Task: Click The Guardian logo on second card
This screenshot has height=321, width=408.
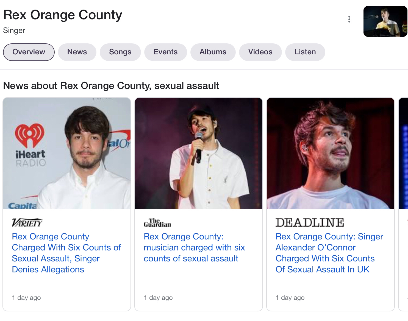Action: coord(157,223)
